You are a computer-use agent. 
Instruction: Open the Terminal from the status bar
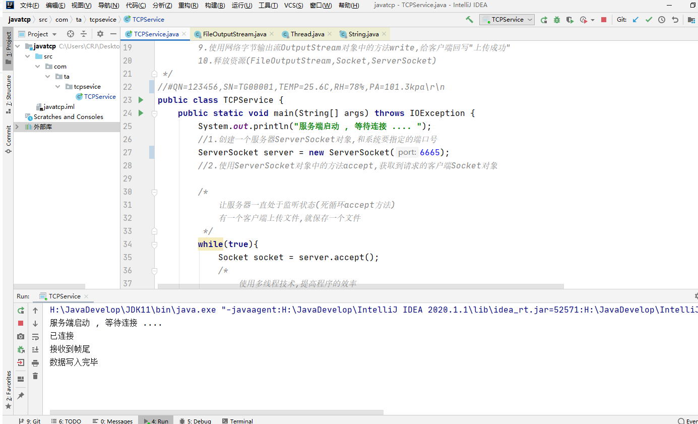coord(237,421)
